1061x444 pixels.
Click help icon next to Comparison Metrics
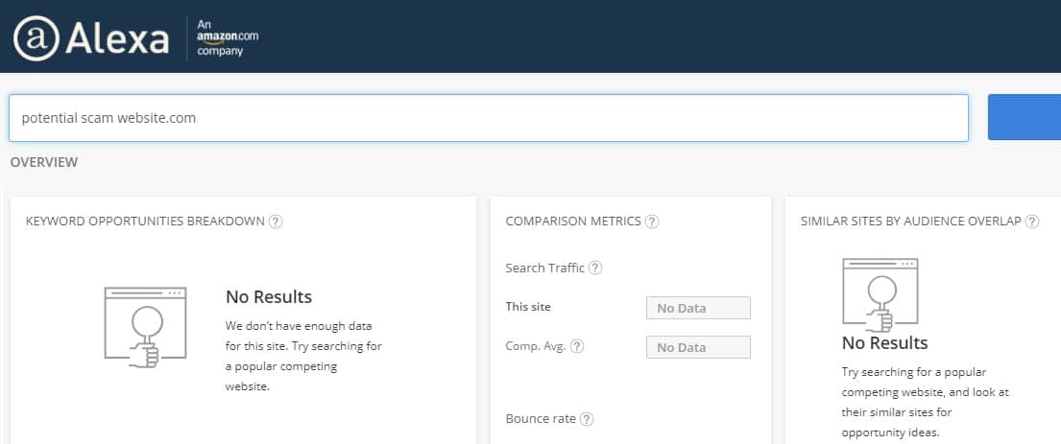point(652,222)
